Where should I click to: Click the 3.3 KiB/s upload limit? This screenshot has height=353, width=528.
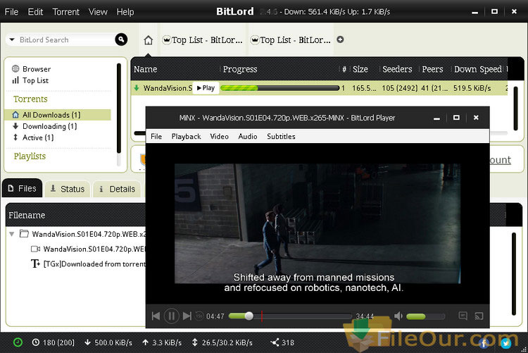point(162,342)
